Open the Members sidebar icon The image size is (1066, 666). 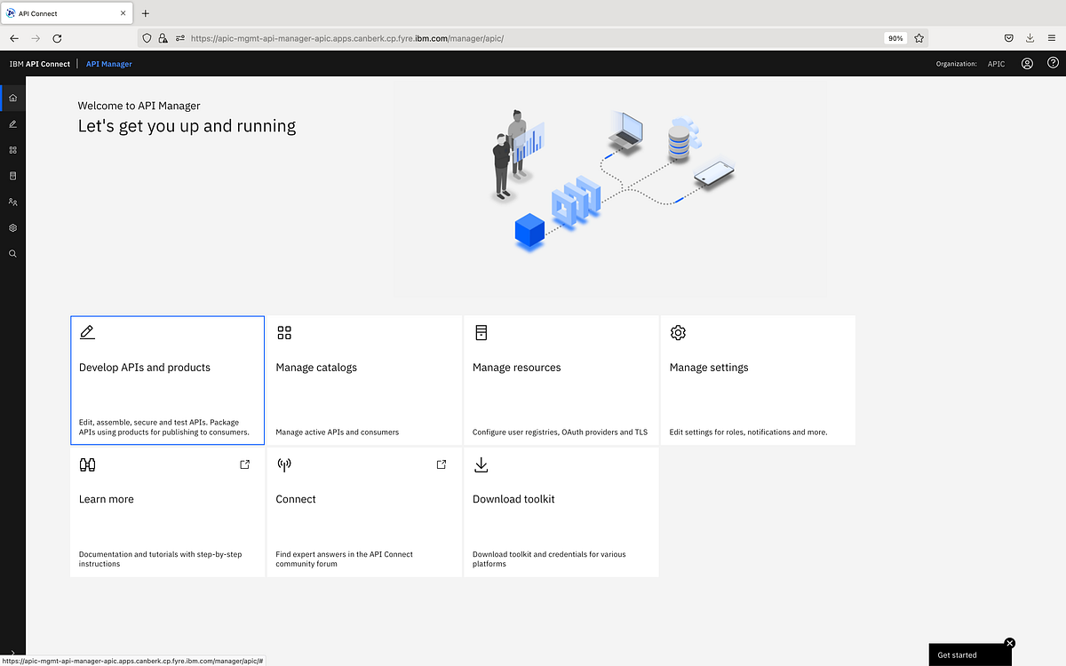12,202
